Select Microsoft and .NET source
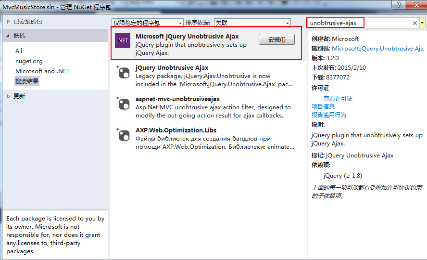This screenshot has height=260, width=427. click(42, 71)
